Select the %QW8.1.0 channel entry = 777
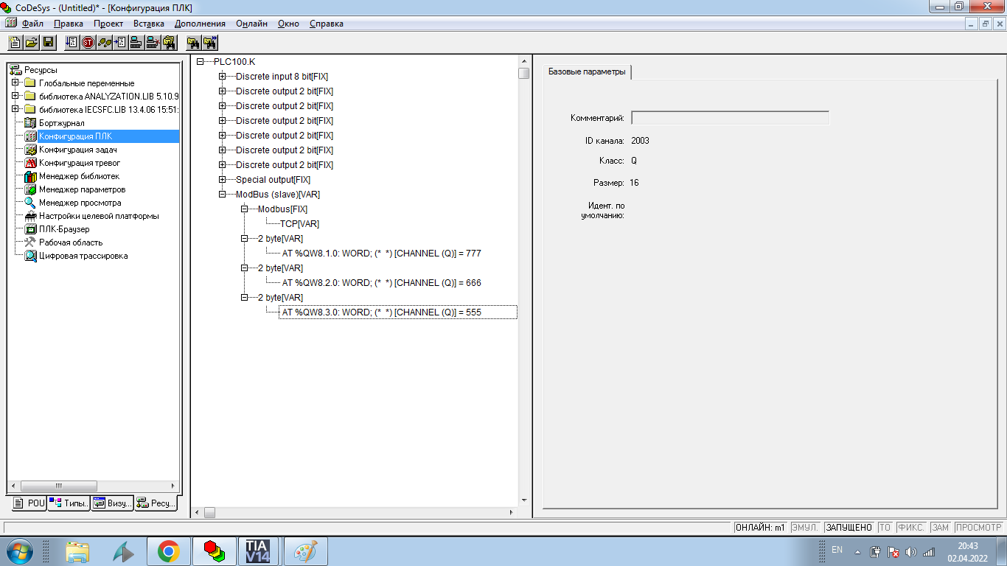 tap(381, 254)
